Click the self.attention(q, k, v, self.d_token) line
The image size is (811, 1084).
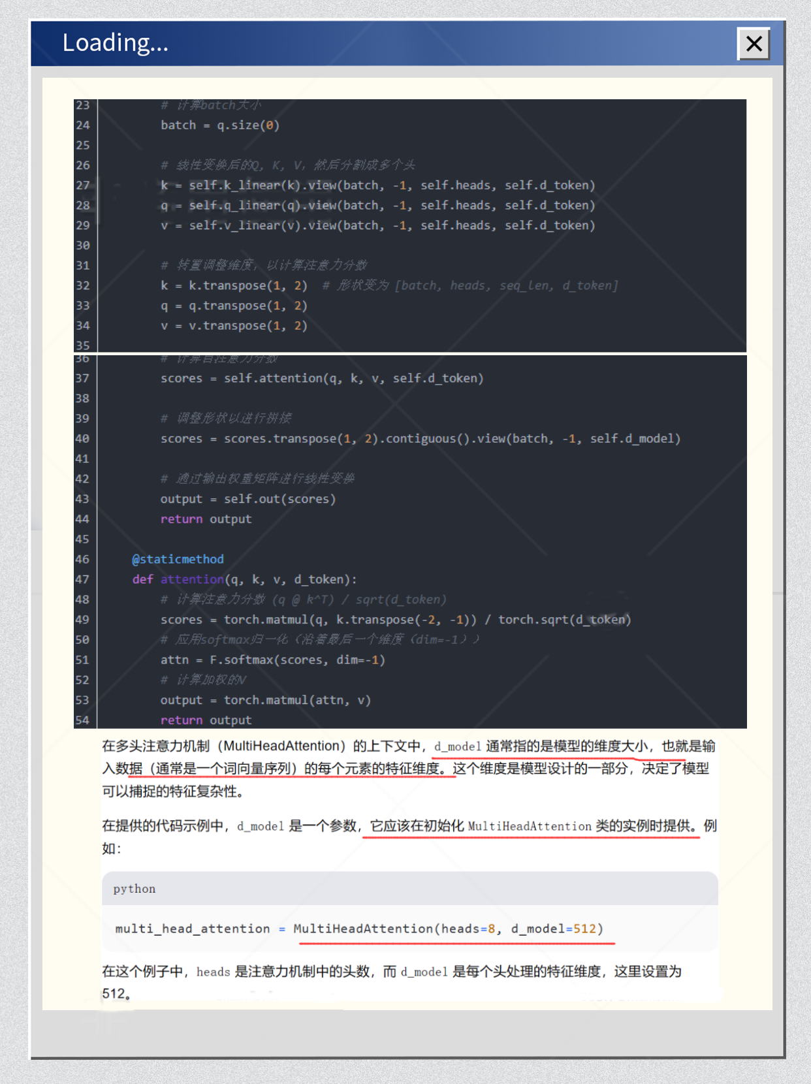pos(322,378)
